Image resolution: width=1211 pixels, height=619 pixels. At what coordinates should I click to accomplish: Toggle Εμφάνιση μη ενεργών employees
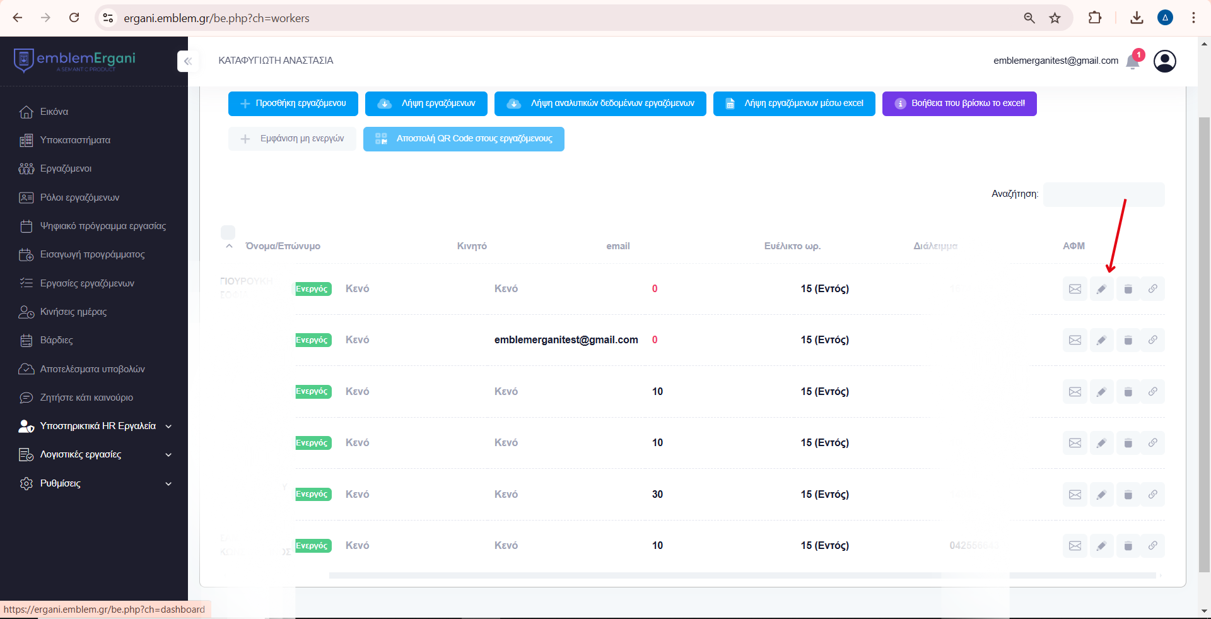(292, 139)
